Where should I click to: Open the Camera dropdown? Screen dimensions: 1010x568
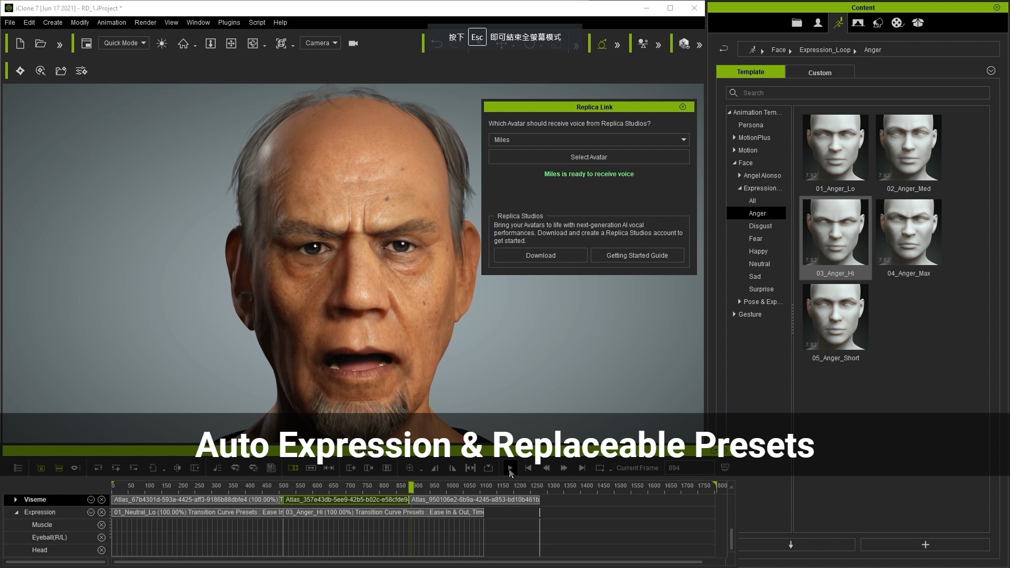(x=320, y=43)
